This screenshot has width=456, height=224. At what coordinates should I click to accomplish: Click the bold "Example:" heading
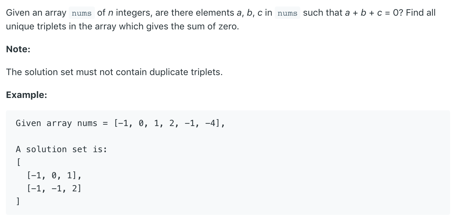tap(26, 95)
